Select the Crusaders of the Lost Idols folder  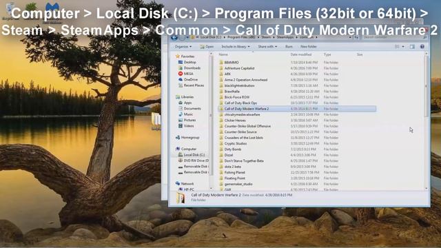tap(241, 138)
